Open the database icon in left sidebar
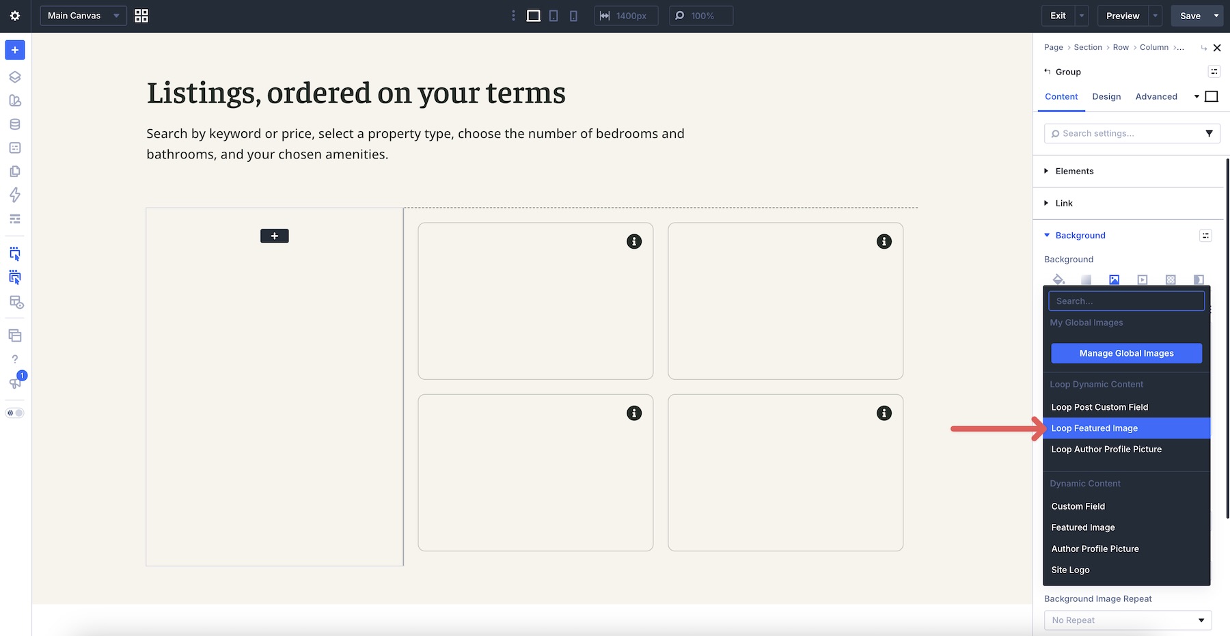Image resolution: width=1230 pixels, height=636 pixels. (15, 124)
